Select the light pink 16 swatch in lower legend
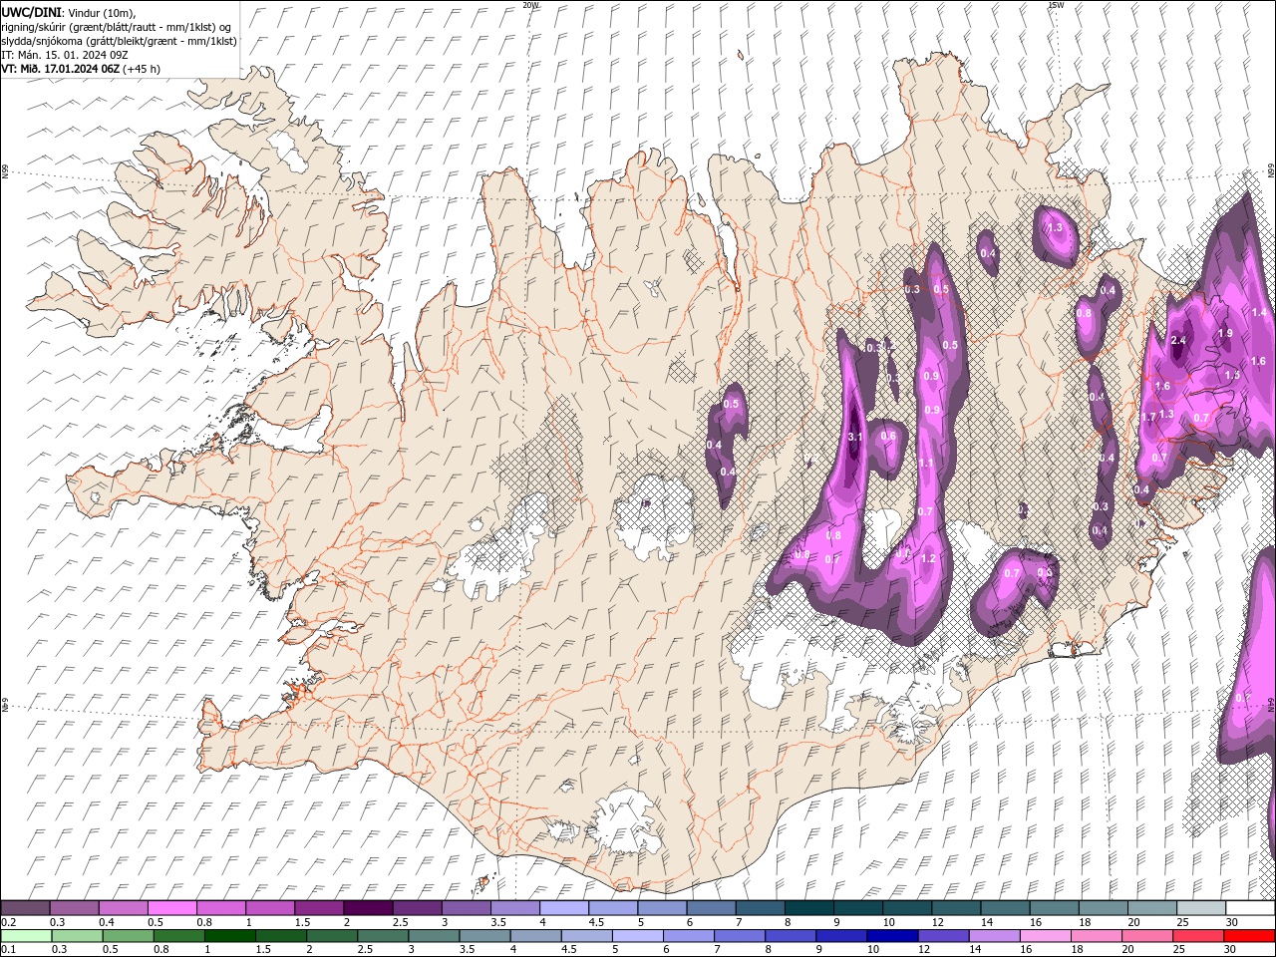The image size is (1276, 957). [1045, 936]
